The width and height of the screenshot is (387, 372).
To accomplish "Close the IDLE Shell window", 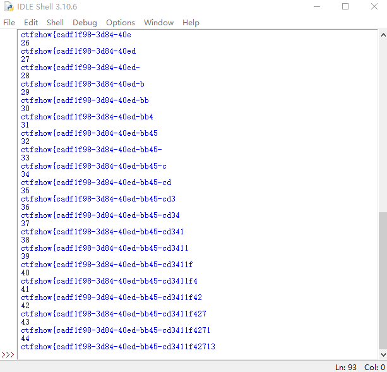I will pos(374,7).
